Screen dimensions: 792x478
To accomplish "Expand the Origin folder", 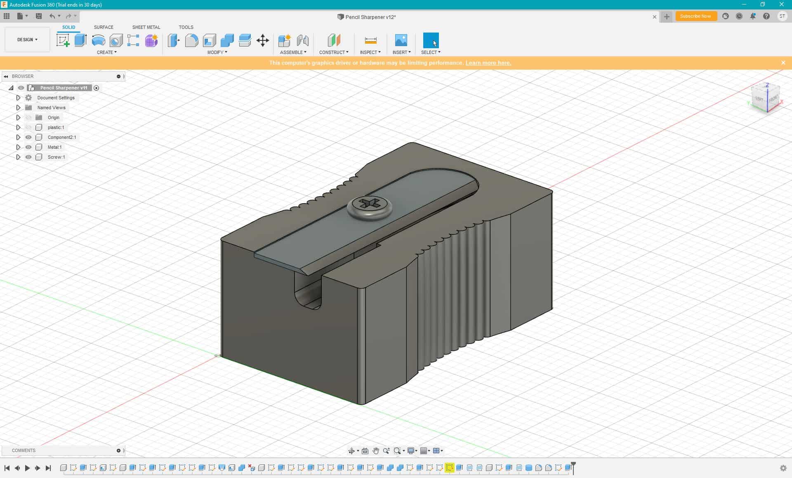I will click(x=18, y=117).
